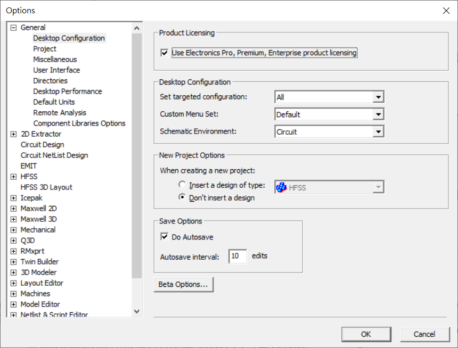The width and height of the screenshot is (458, 348).
Task: Expand the Layout Editor tree node
Action: tap(13, 283)
